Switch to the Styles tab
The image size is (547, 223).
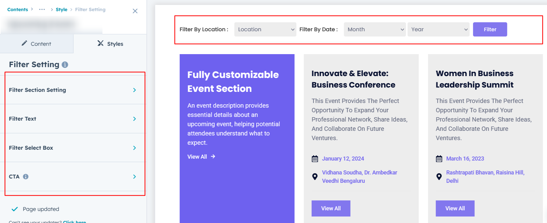(110, 44)
